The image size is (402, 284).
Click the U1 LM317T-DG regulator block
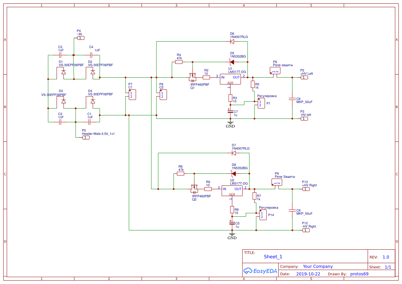coord(230,79)
